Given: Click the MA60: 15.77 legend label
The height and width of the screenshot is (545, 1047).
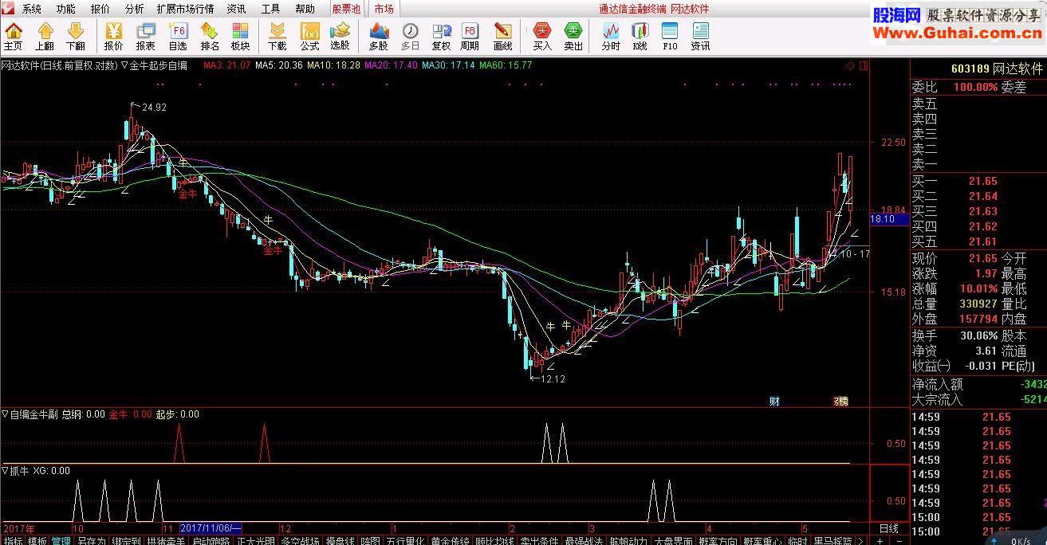Looking at the screenshot, I should [x=506, y=65].
